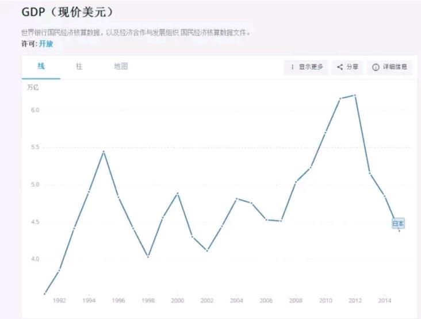The image size is (421, 319).
Task: Click the share icon next to 分享
Action: 340,67
